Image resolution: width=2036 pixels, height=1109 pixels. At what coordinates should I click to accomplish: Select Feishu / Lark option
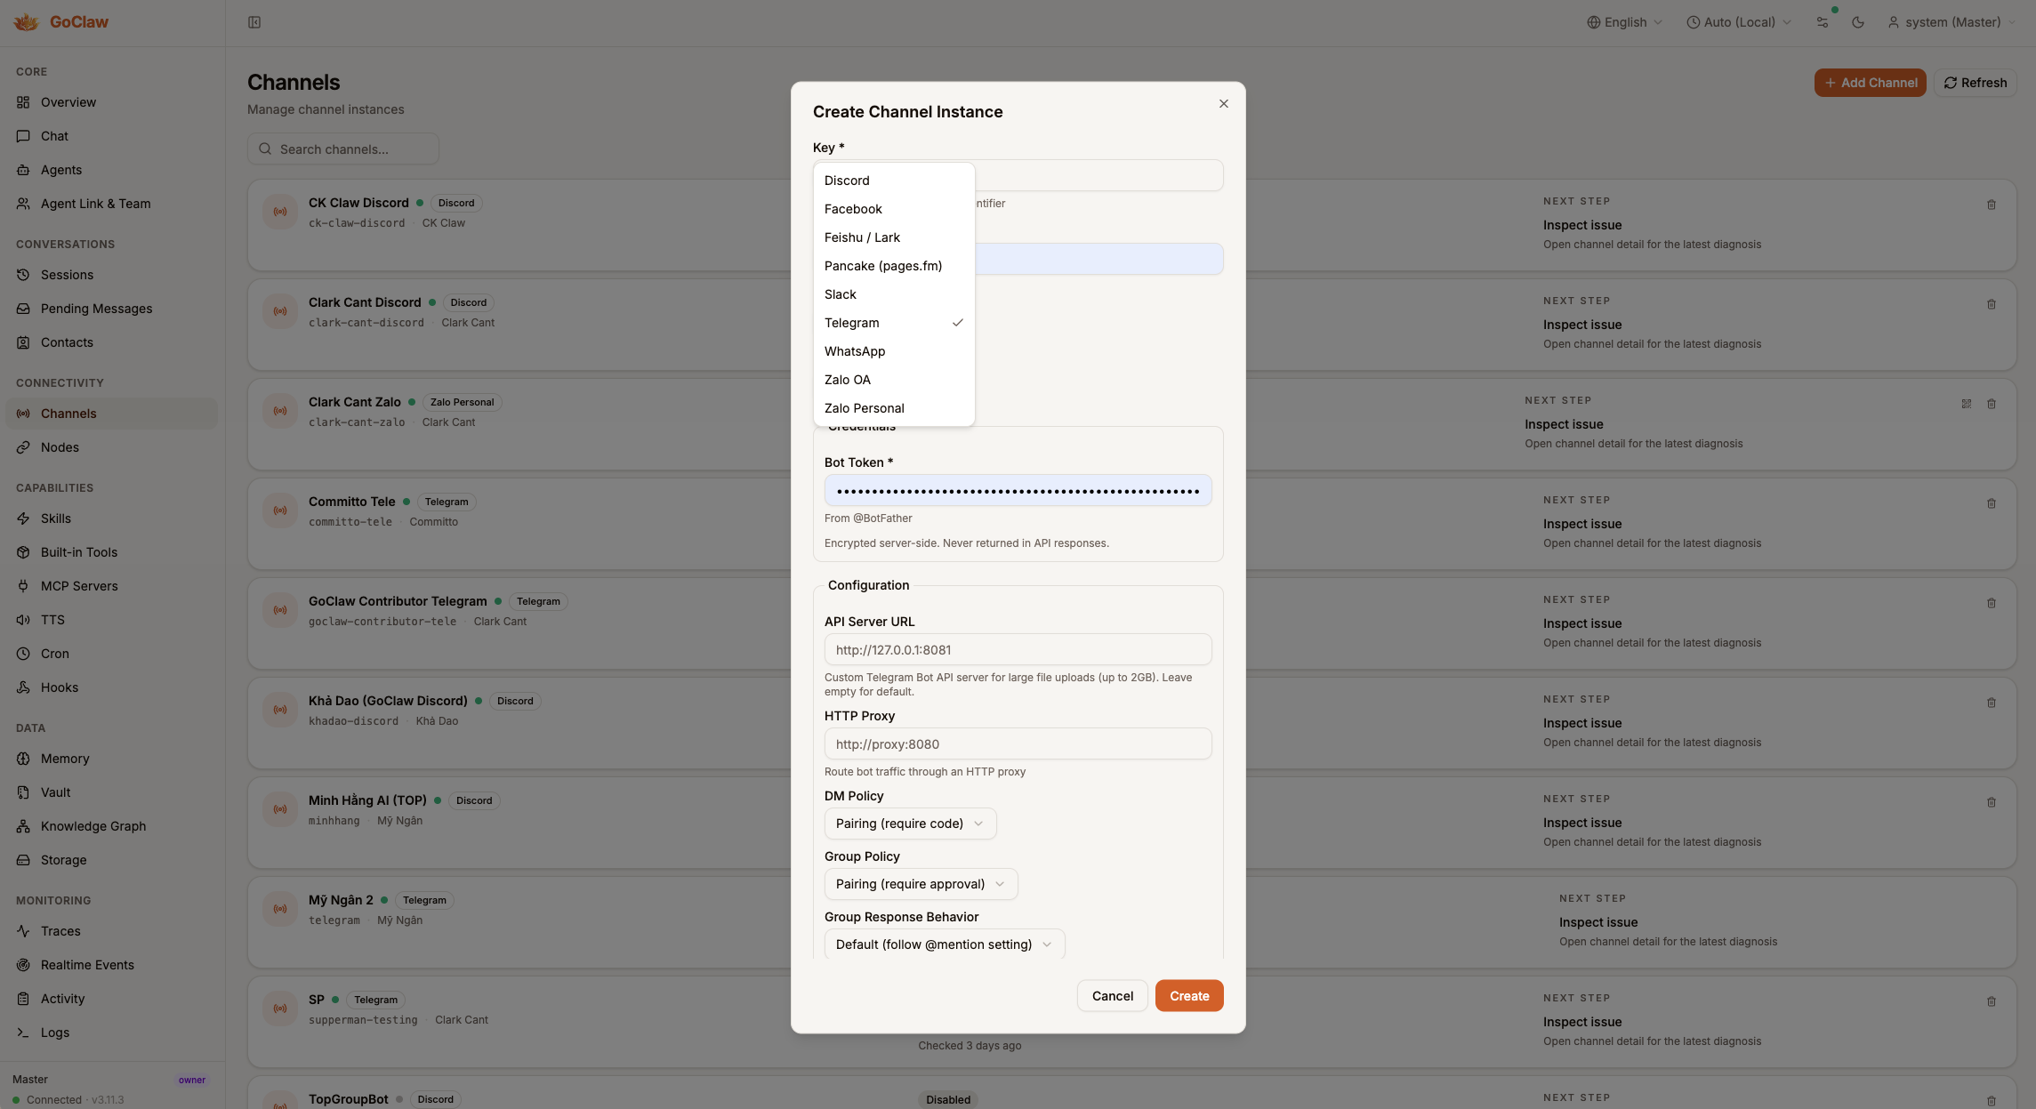pos(894,237)
